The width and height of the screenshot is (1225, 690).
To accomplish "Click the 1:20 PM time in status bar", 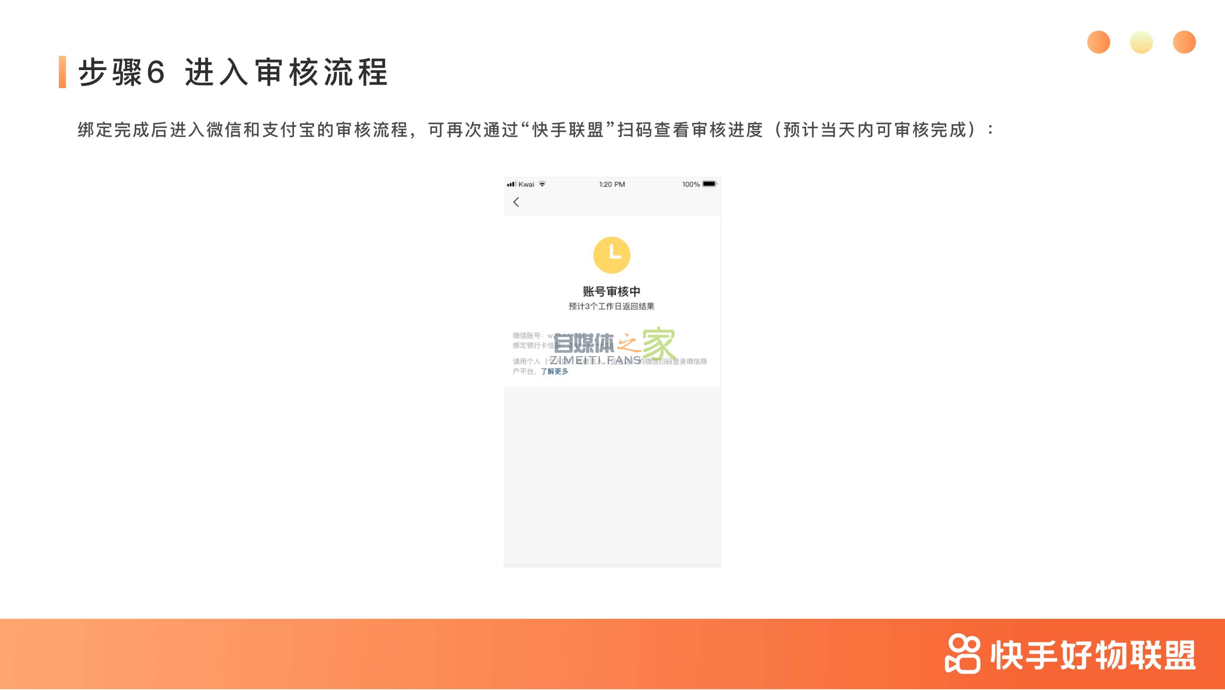I will [612, 185].
